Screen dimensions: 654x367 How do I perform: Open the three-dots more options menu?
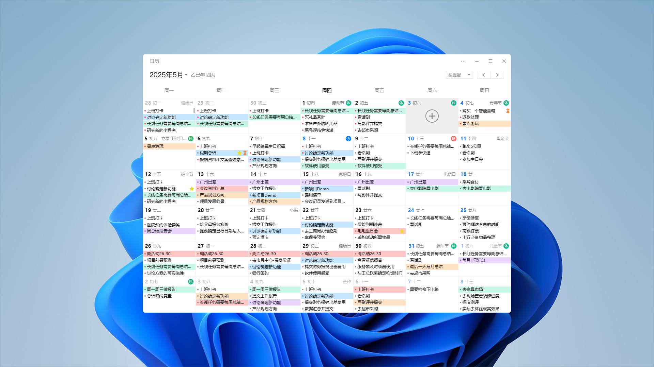coord(463,61)
